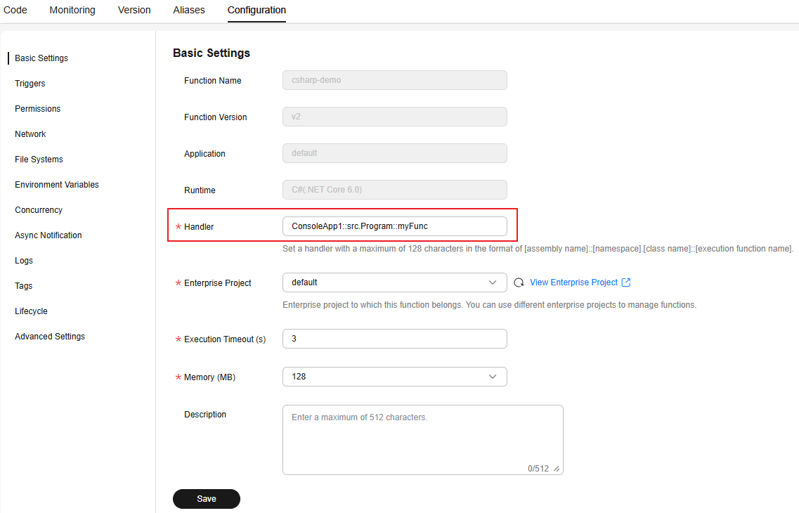
Task: Open the Concurrency settings section
Action: coord(39,210)
